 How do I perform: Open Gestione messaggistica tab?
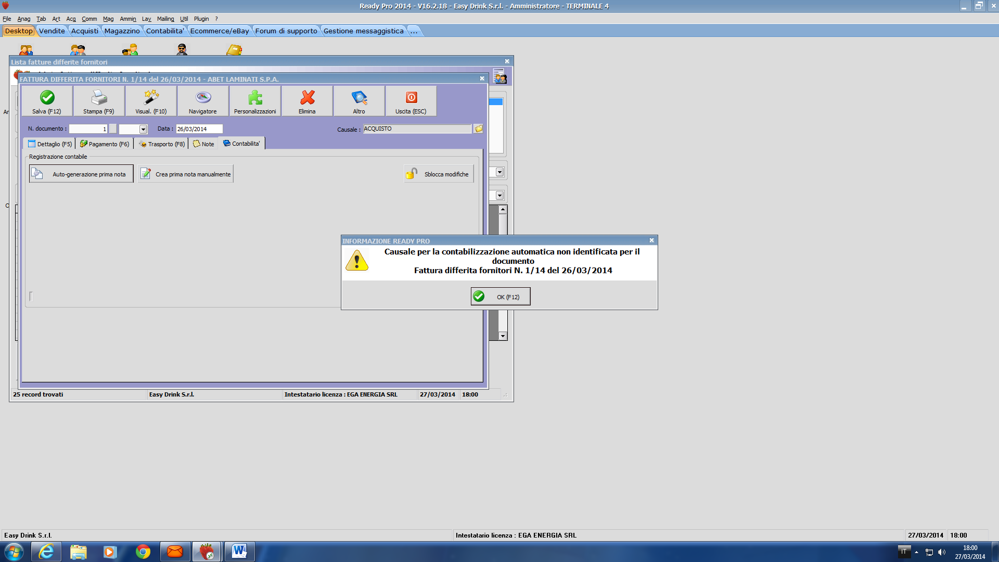pyautogui.click(x=364, y=31)
